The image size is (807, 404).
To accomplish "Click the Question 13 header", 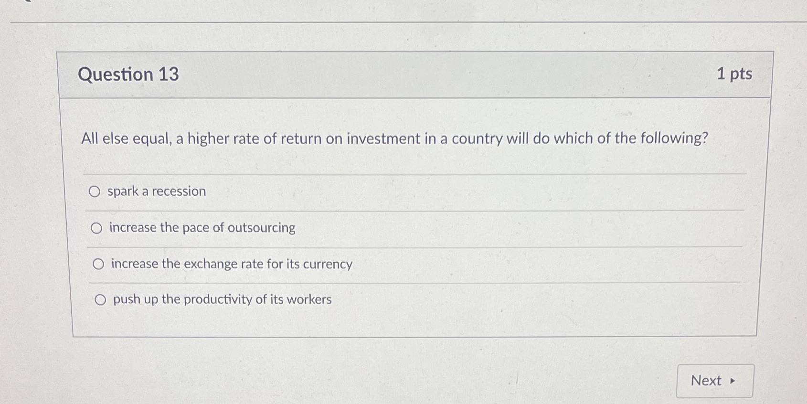I will tap(129, 75).
